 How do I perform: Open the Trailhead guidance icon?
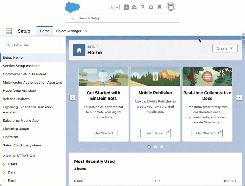(134, 7)
